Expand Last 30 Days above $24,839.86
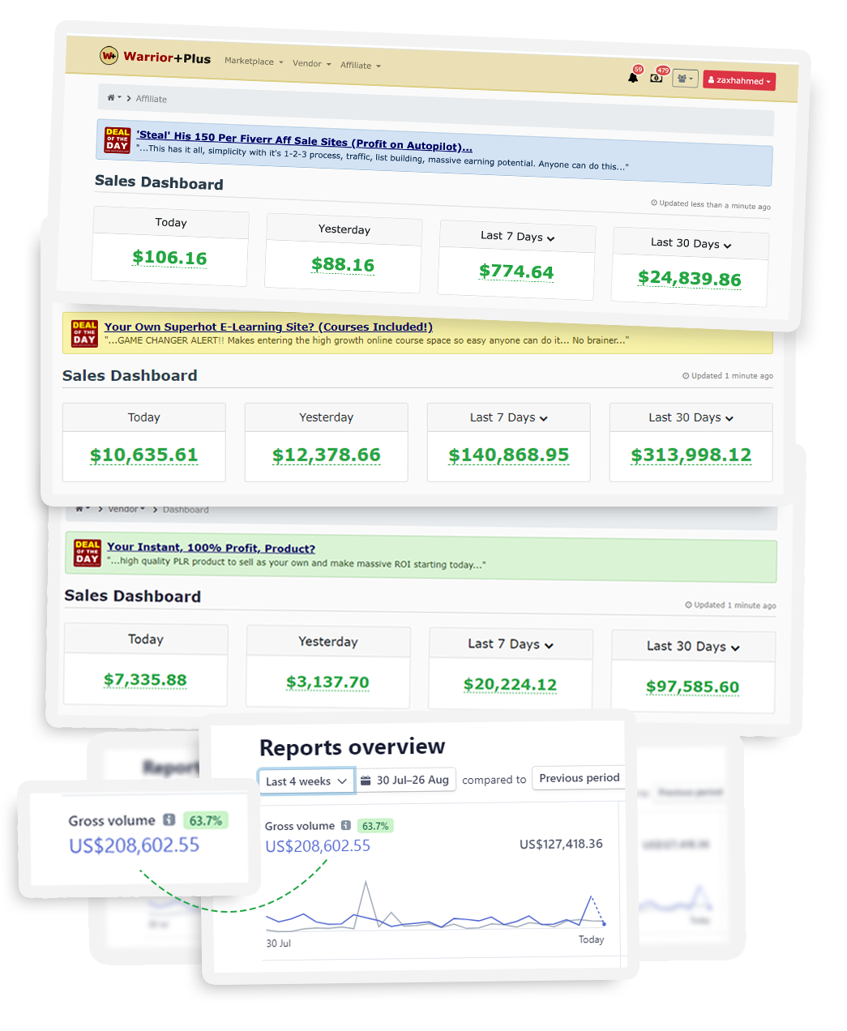Image resolution: width=847 pixels, height=1031 pixels. pyautogui.click(x=691, y=243)
